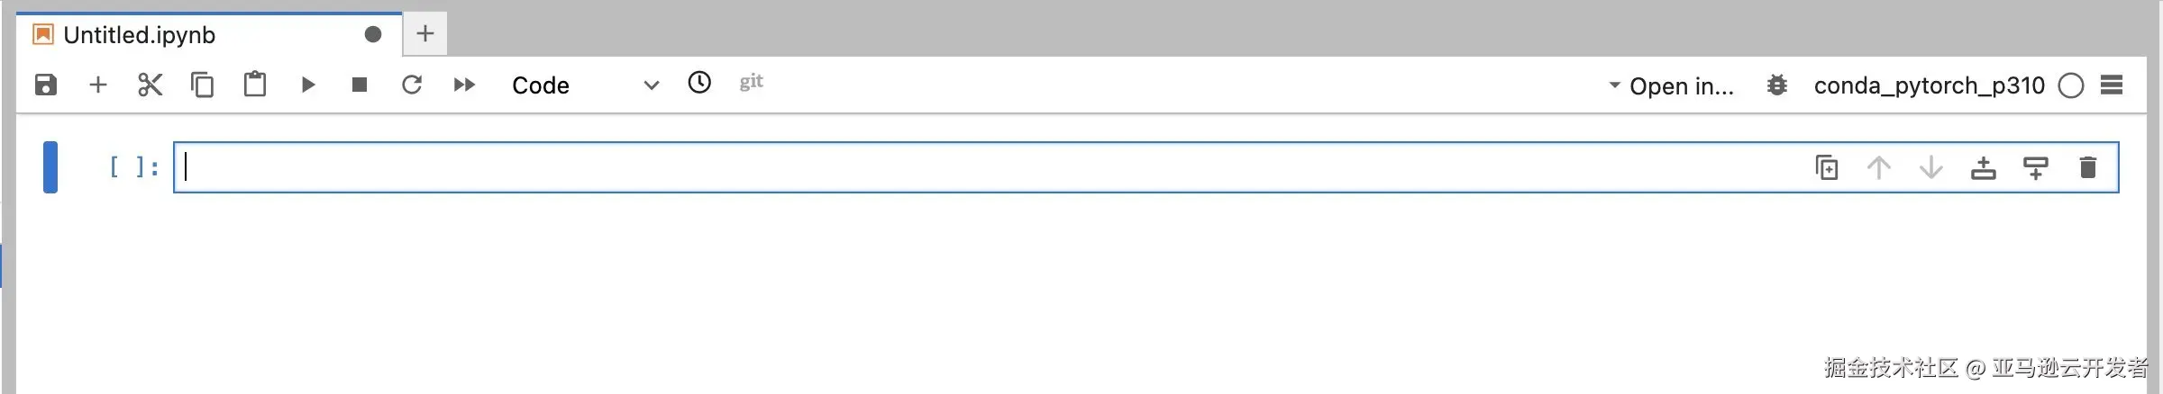Run the selected cell
Viewport: 2163px width, 394px height.
(307, 85)
